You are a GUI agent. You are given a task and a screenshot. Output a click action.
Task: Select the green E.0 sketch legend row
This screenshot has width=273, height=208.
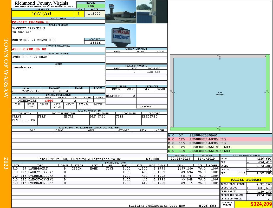click(220, 151)
